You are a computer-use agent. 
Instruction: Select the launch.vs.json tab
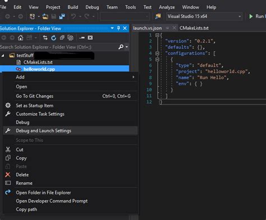click(x=148, y=28)
